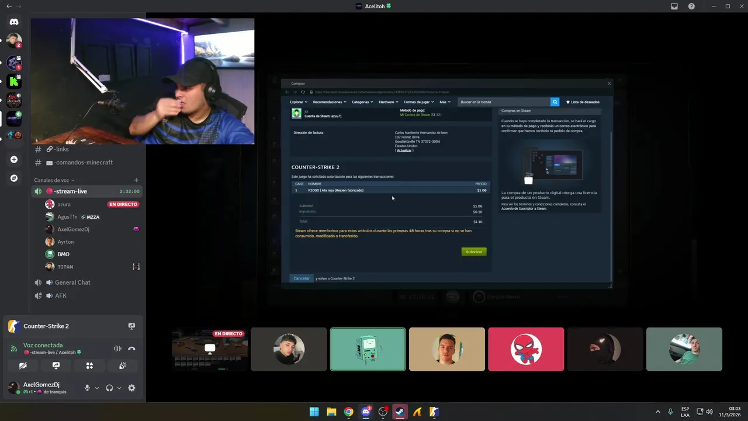Open the soundboard button

tap(123, 365)
